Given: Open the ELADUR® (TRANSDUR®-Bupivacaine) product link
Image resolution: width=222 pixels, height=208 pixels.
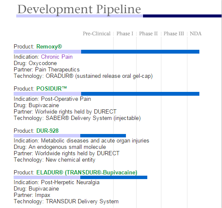Looking at the screenshot, I should pos(87,172).
